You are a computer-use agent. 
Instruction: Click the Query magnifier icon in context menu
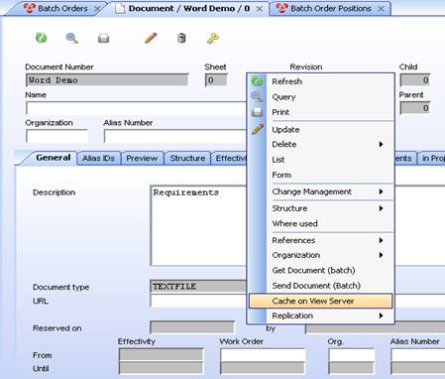257,97
